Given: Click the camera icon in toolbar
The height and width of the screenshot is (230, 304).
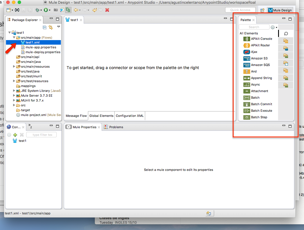Looking at the screenshot, I should click(56, 10).
